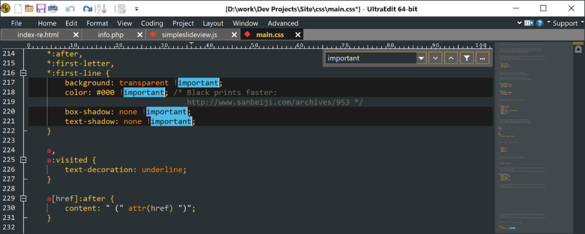Open more find options with the ellipsis button
The height and width of the screenshot is (234, 585).
click(482, 58)
